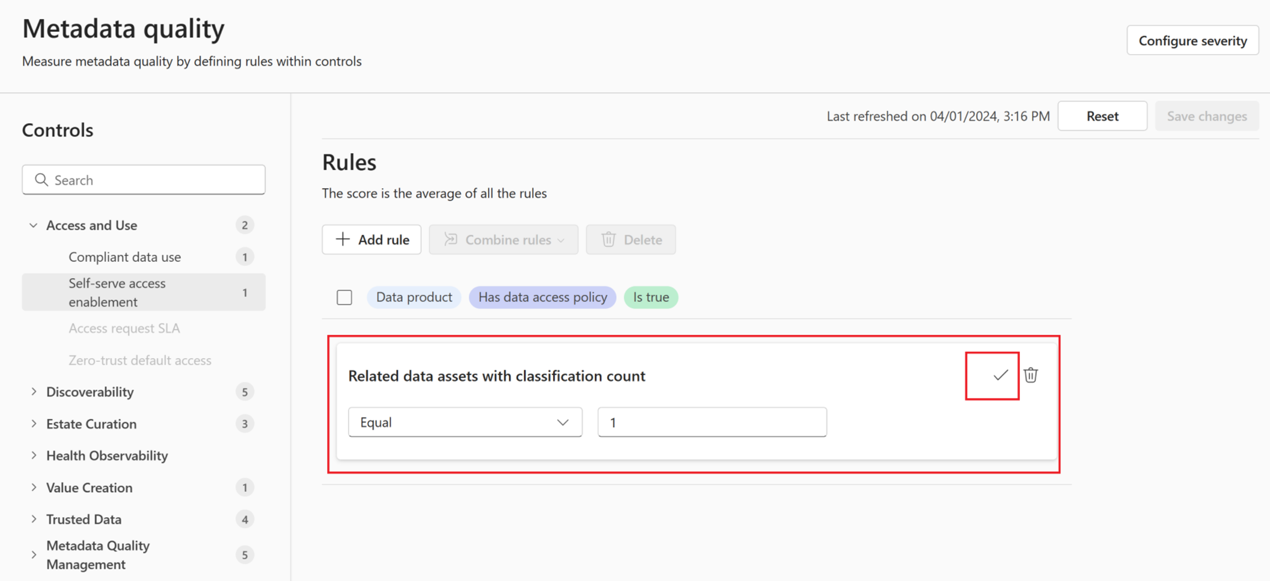Select the Data product chip

[x=414, y=297]
